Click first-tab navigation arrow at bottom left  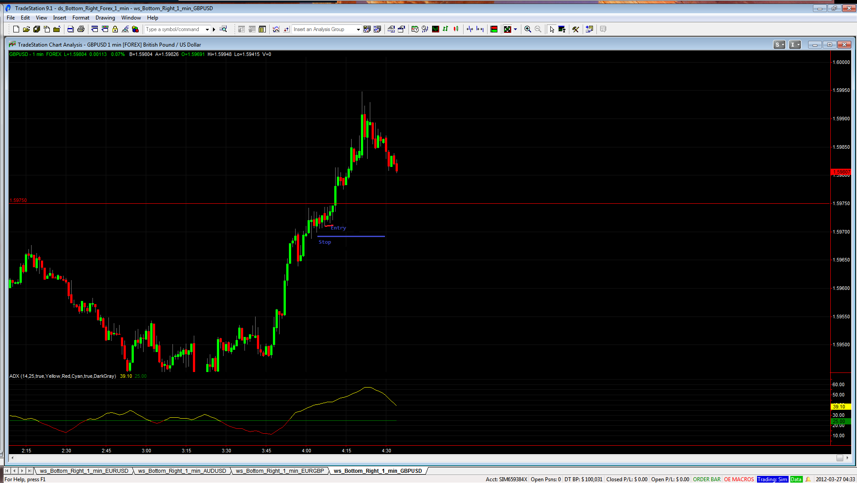pos(7,471)
